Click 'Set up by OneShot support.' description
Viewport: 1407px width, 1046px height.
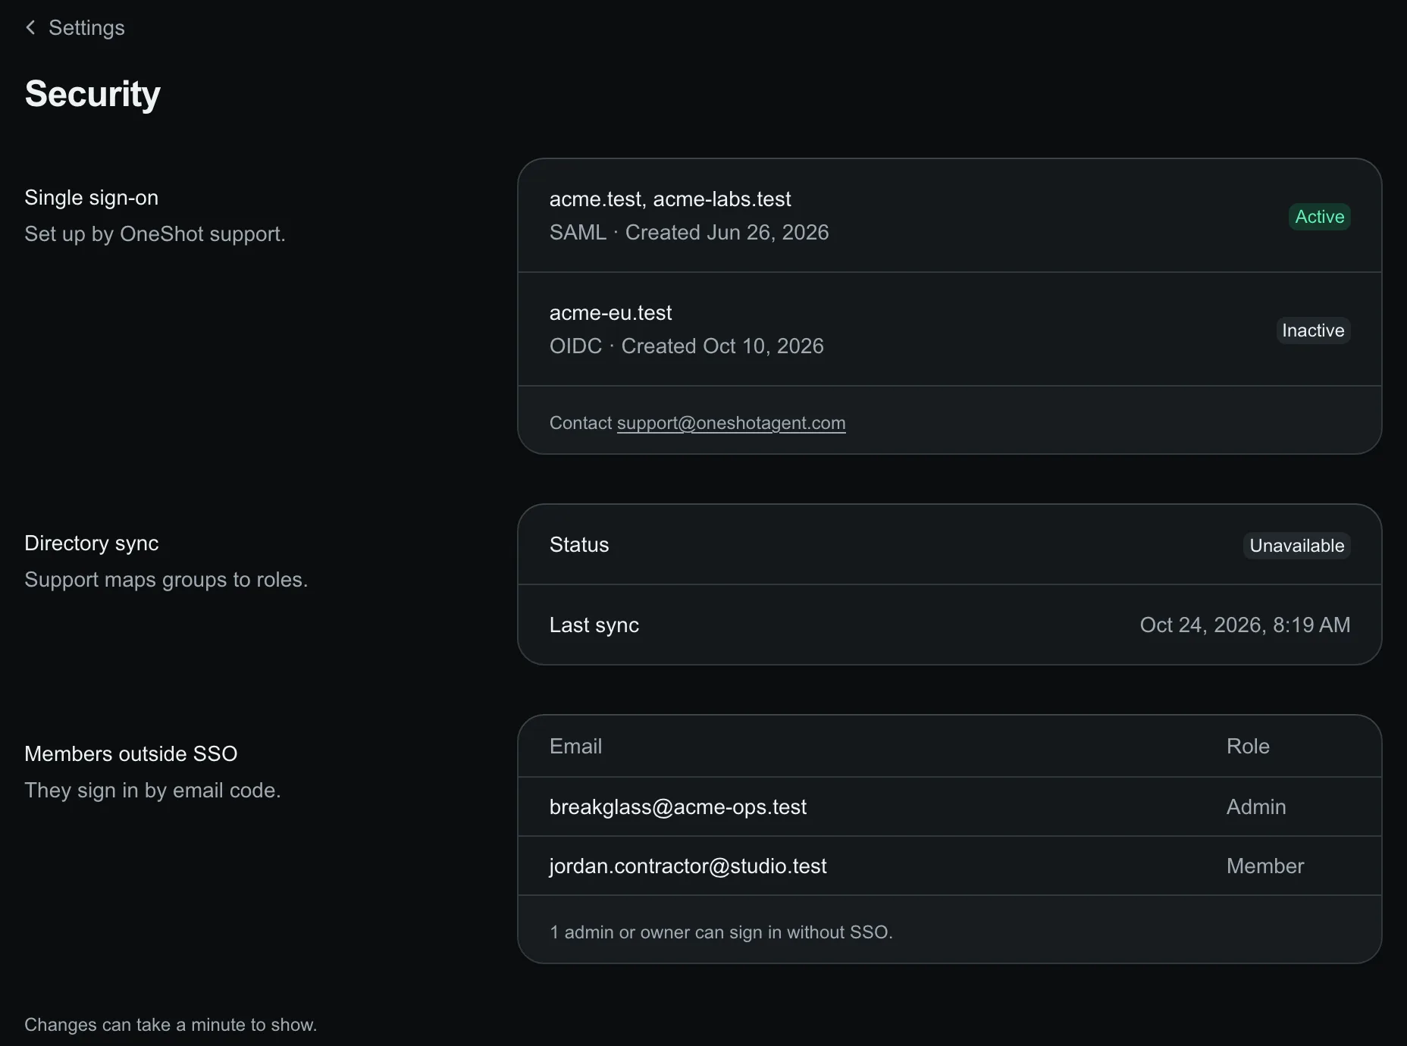coord(155,234)
